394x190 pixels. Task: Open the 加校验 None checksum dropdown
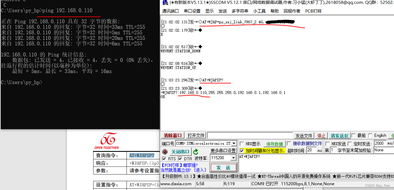click(x=383, y=150)
